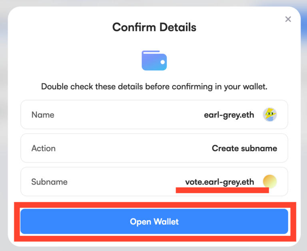The height and width of the screenshot is (251, 307).
Task: Click the gradient avatar beside vote.earl-grey.eth
Action: pos(270,182)
